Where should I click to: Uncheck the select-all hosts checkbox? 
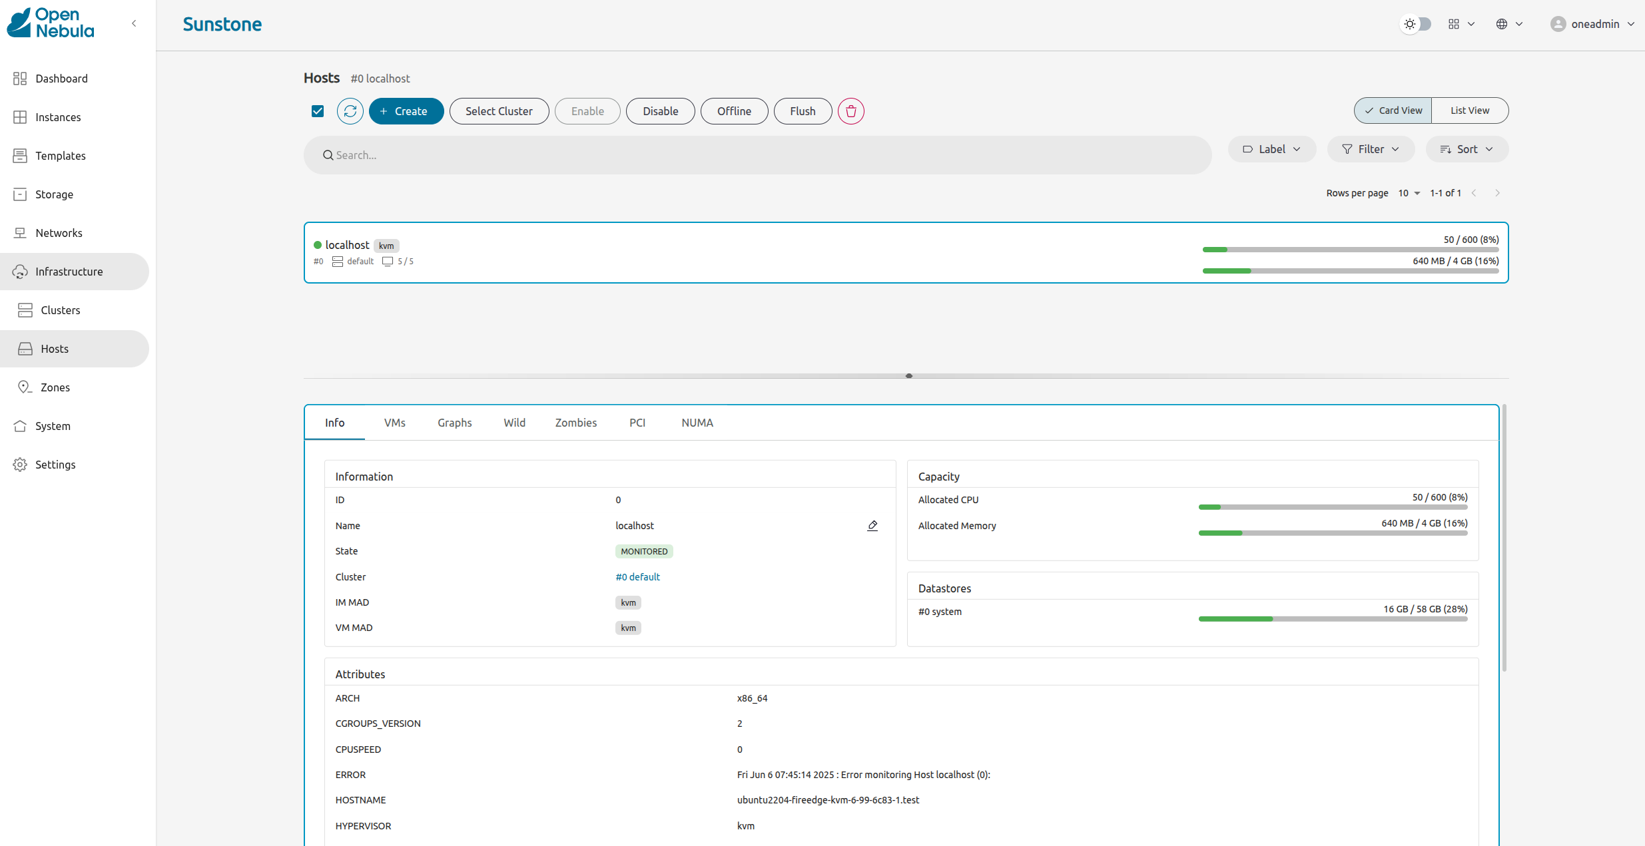pos(318,111)
